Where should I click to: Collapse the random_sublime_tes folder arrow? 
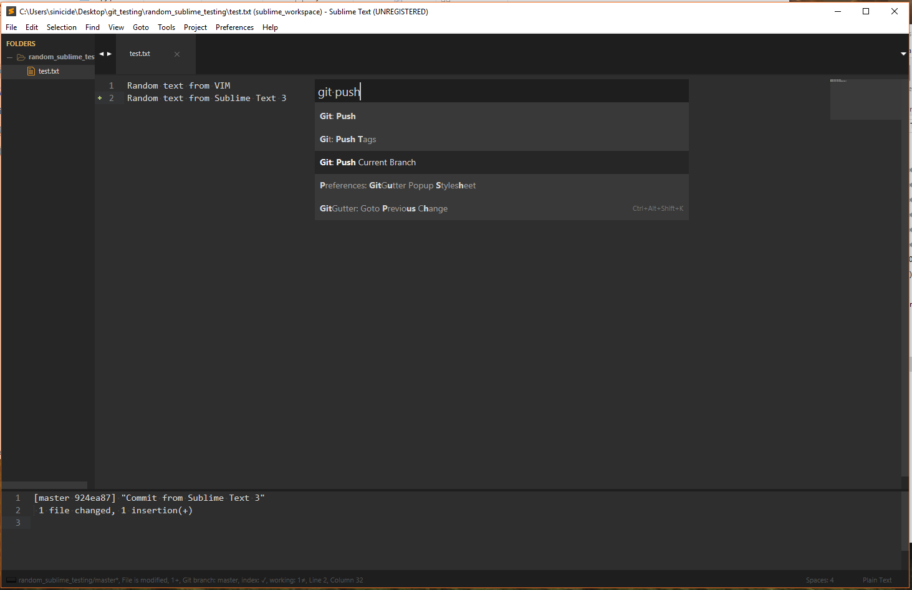tap(9, 57)
